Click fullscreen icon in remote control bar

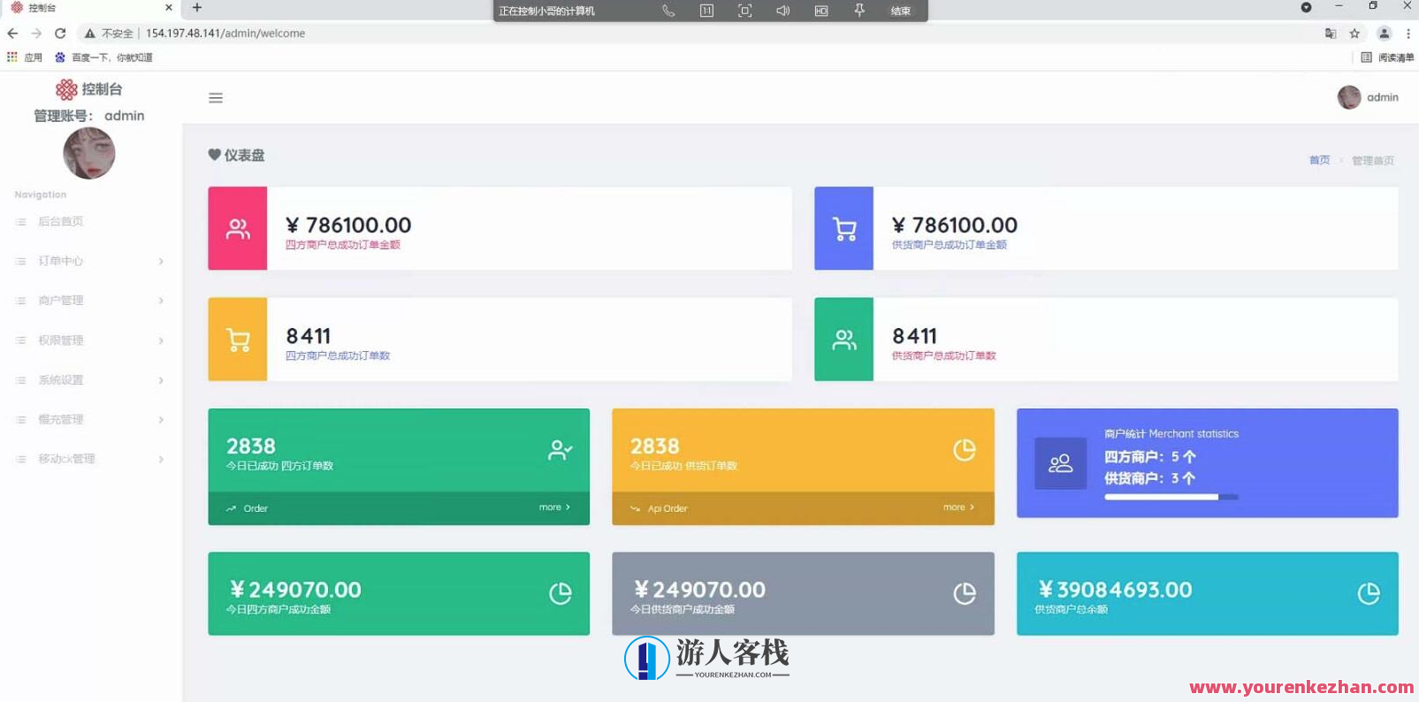745,11
